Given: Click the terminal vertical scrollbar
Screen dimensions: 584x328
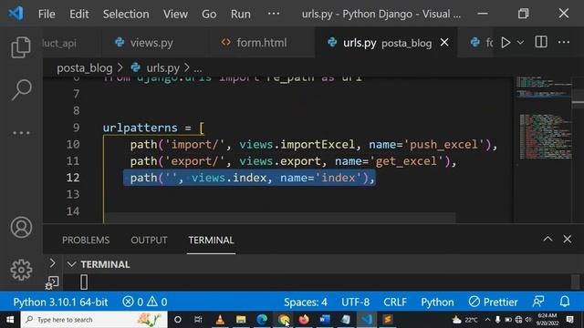Looking at the screenshot, I should (x=576, y=282).
